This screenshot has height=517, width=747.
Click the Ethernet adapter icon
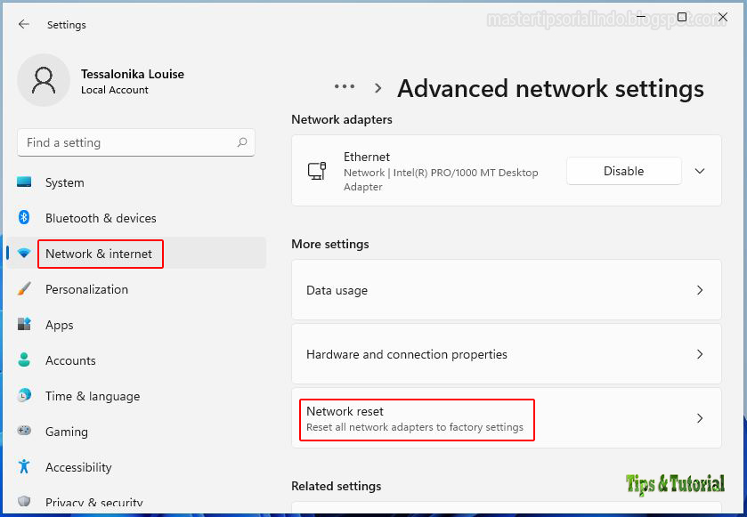pyautogui.click(x=317, y=170)
